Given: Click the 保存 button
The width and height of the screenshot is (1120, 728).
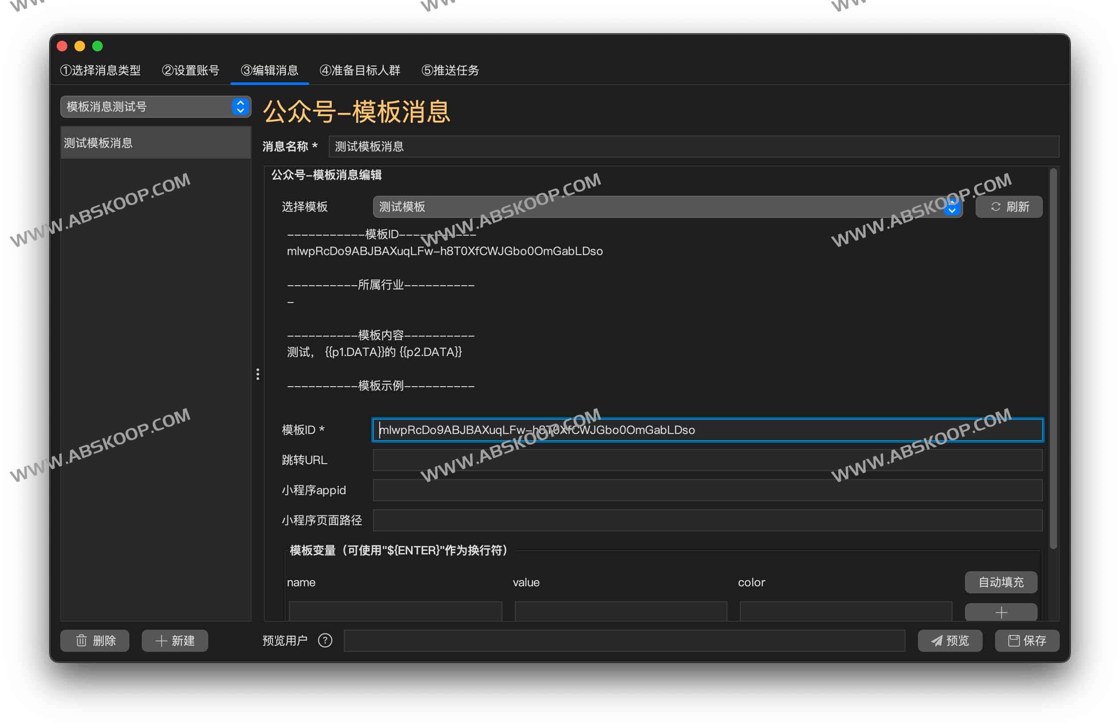Looking at the screenshot, I should click(x=1027, y=640).
